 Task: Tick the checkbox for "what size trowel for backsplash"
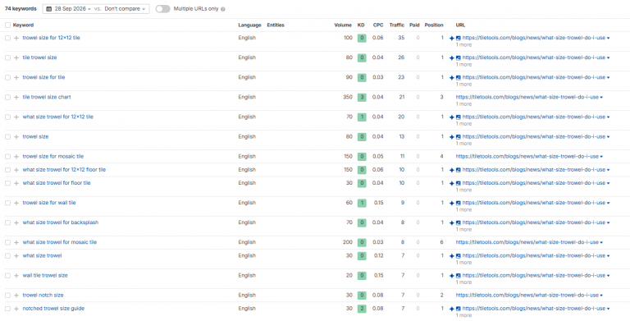(7, 222)
